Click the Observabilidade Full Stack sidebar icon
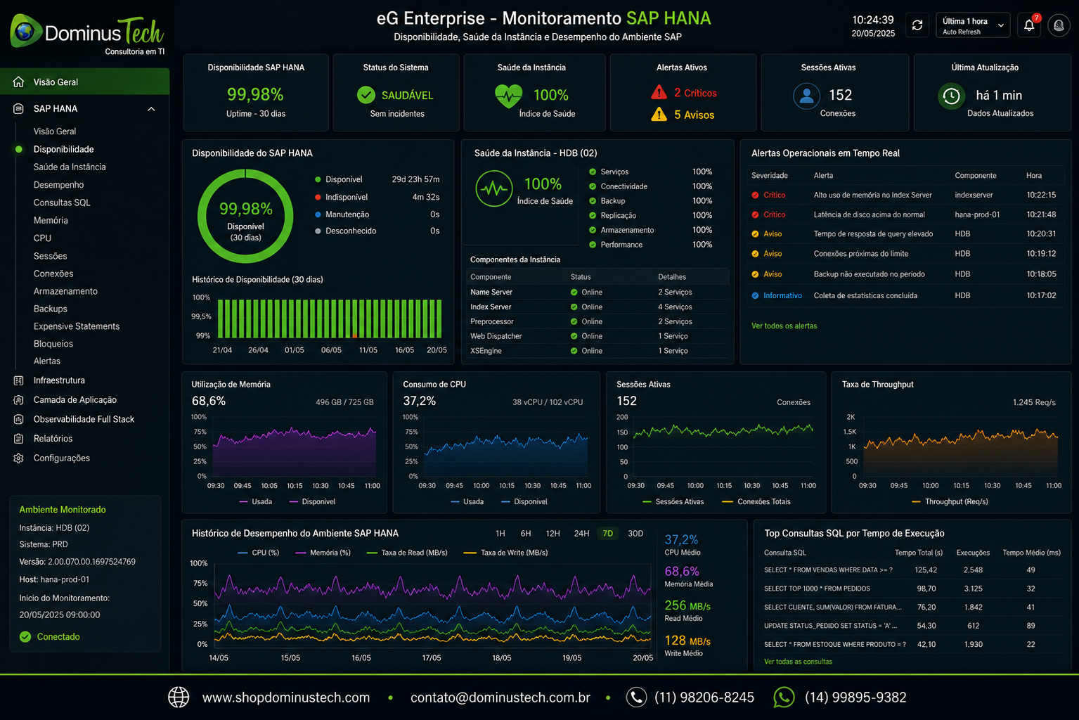The width and height of the screenshot is (1079, 720). click(19, 419)
